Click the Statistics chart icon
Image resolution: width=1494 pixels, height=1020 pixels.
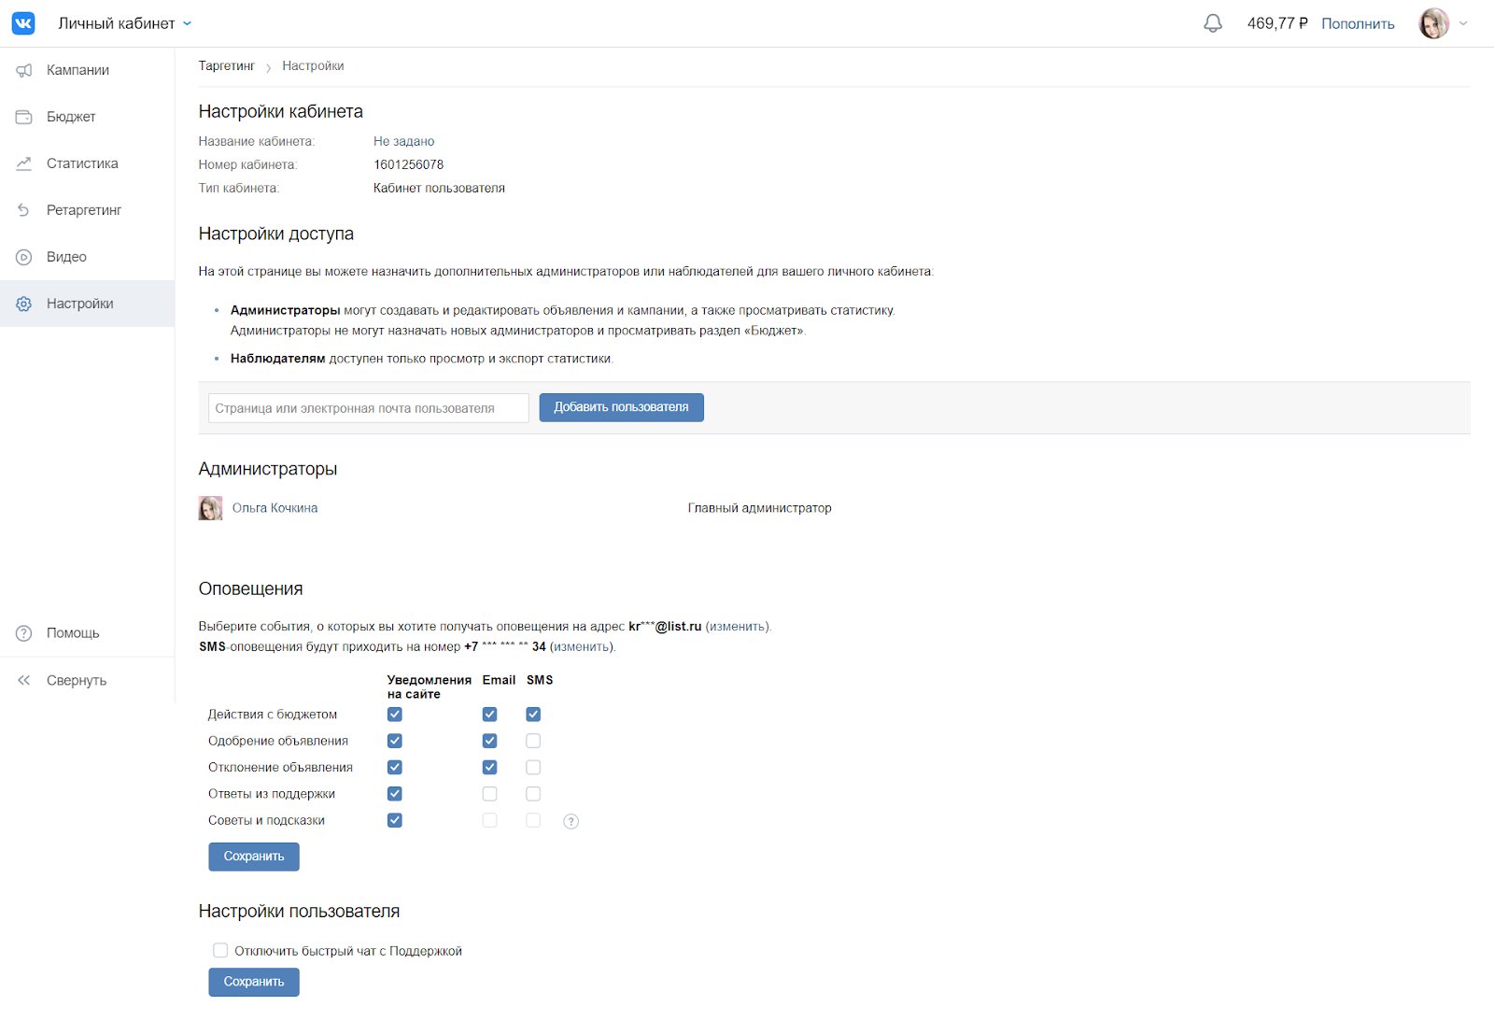24,163
